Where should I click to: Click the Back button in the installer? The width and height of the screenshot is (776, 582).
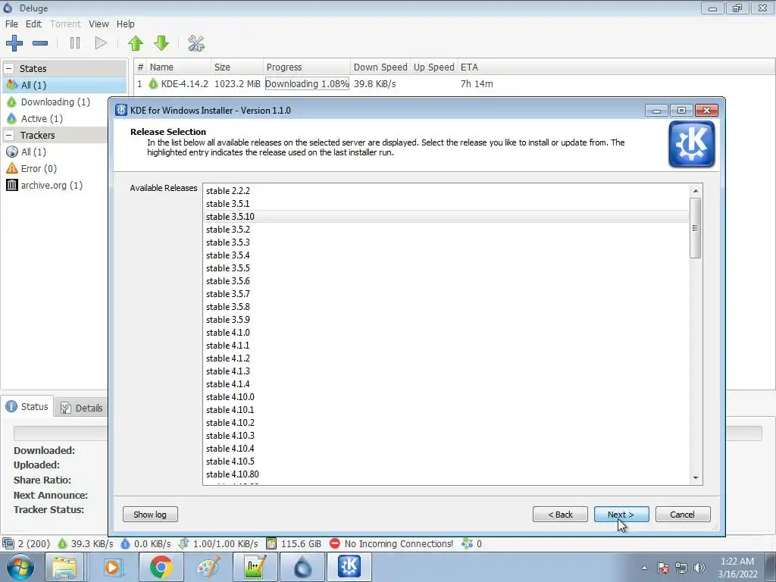click(560, 515)
